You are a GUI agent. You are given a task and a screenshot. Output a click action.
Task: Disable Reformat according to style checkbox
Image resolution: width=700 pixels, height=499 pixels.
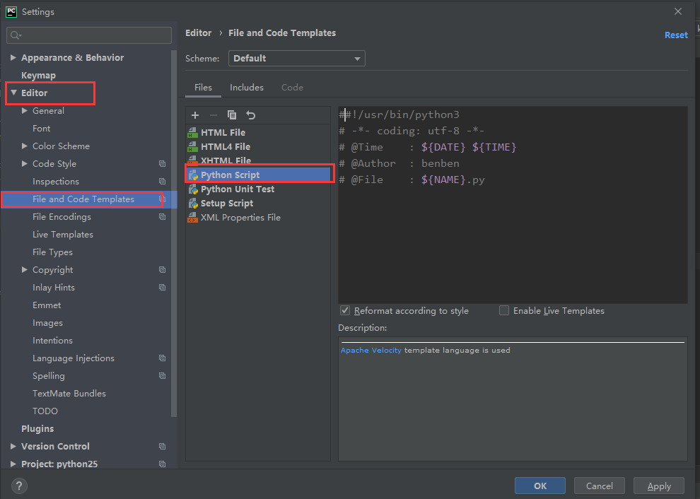click(x=345, y=310)
